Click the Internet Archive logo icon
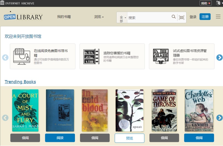 (x=2, y=3)
